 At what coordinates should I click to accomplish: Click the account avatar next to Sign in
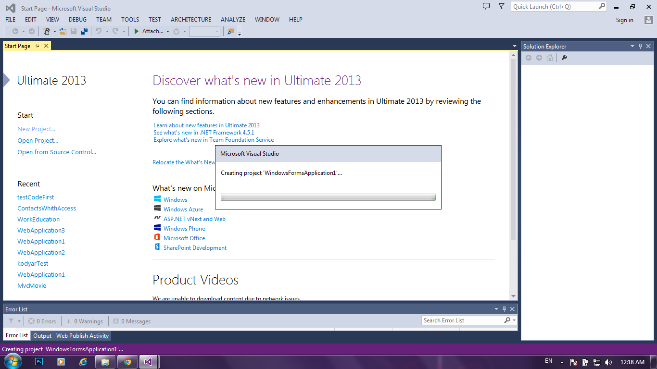click(649, 20)
